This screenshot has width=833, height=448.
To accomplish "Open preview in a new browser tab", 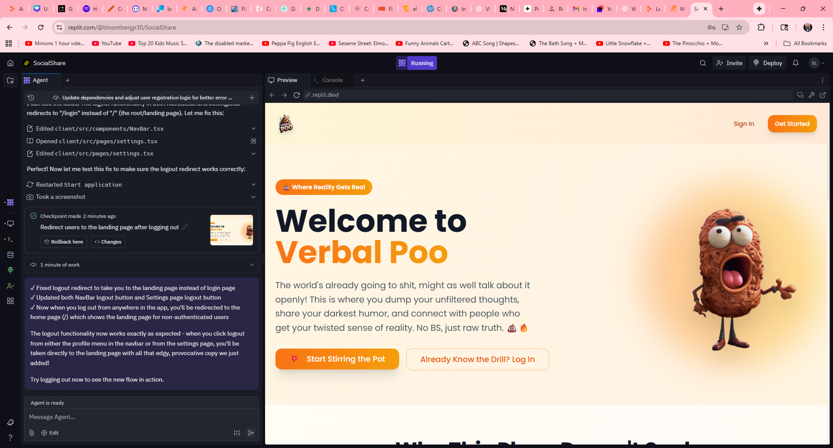I will click(x=823, y=95).
